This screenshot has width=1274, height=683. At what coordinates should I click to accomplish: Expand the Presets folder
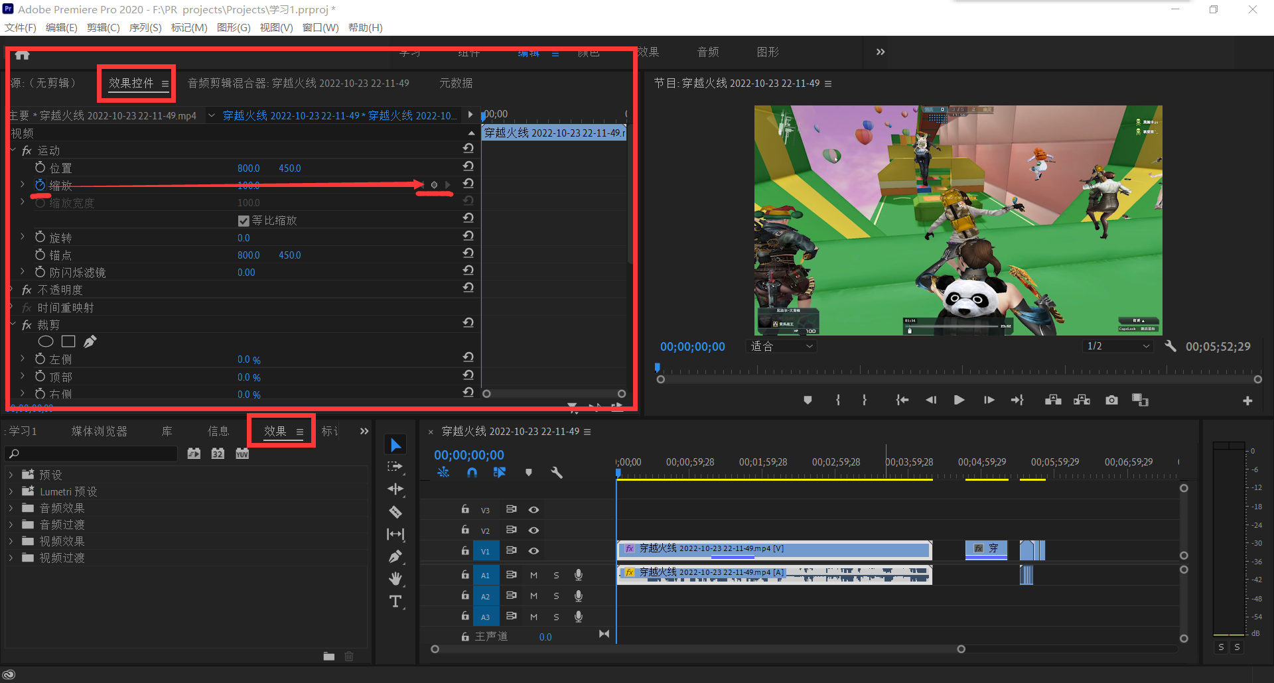coord(11,475)
